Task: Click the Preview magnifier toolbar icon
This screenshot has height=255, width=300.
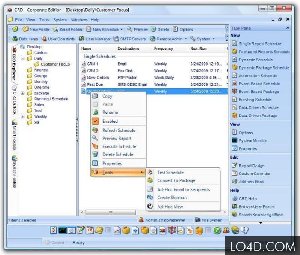Action: click(x=129, y=29)
